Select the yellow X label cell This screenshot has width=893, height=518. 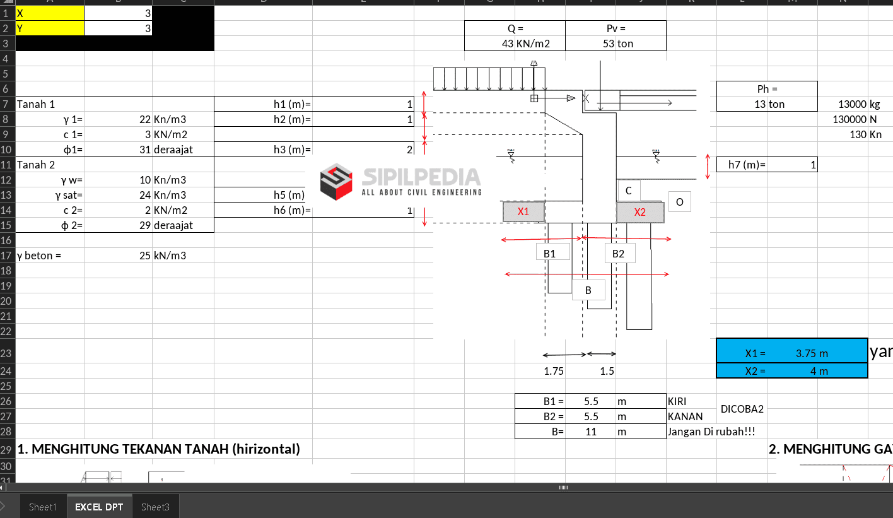tap(49, 13)
